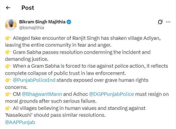Click pointing emoji before 'When a Gram Sabha'
The height and width of the screenshot is (129, 176).
coord(9,66)
